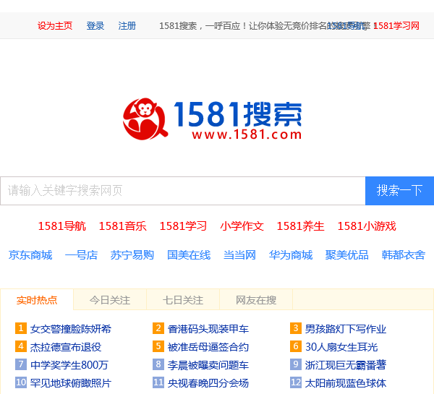Open 1581小游戏 link

(x=367, y=226)
